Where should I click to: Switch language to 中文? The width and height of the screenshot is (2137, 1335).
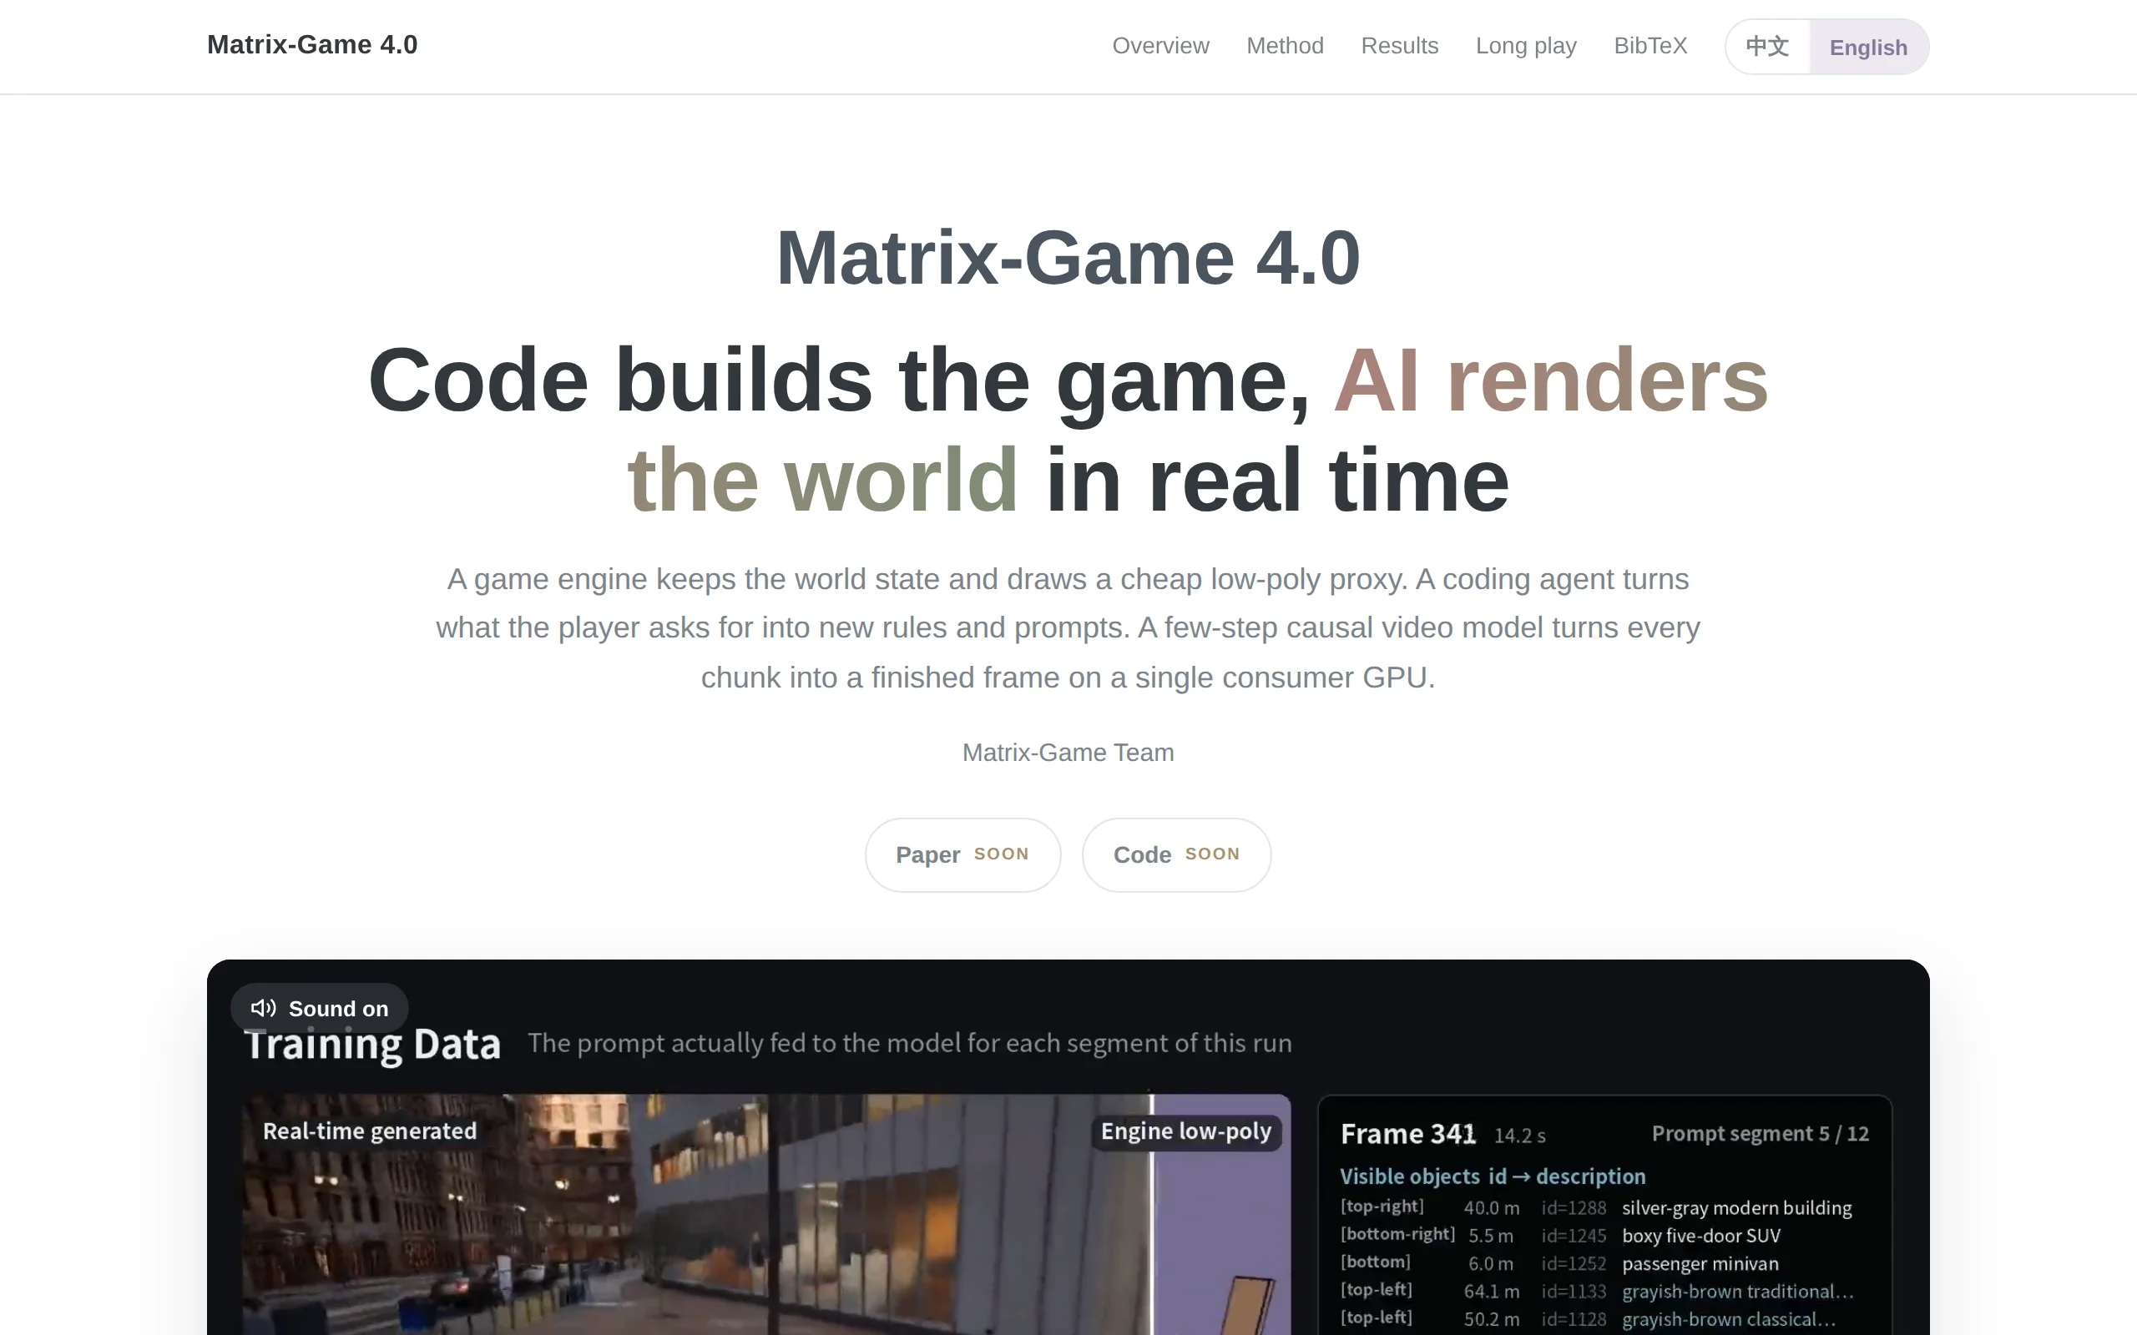[1767, 47]
